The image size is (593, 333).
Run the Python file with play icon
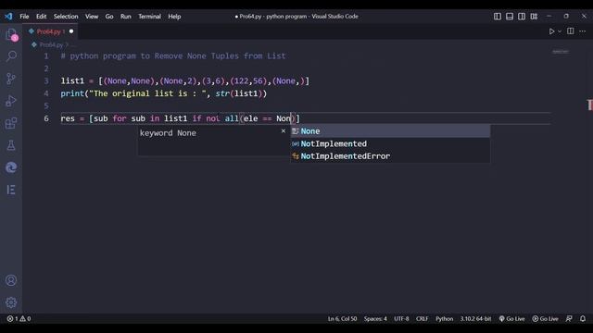click(551, 31)
